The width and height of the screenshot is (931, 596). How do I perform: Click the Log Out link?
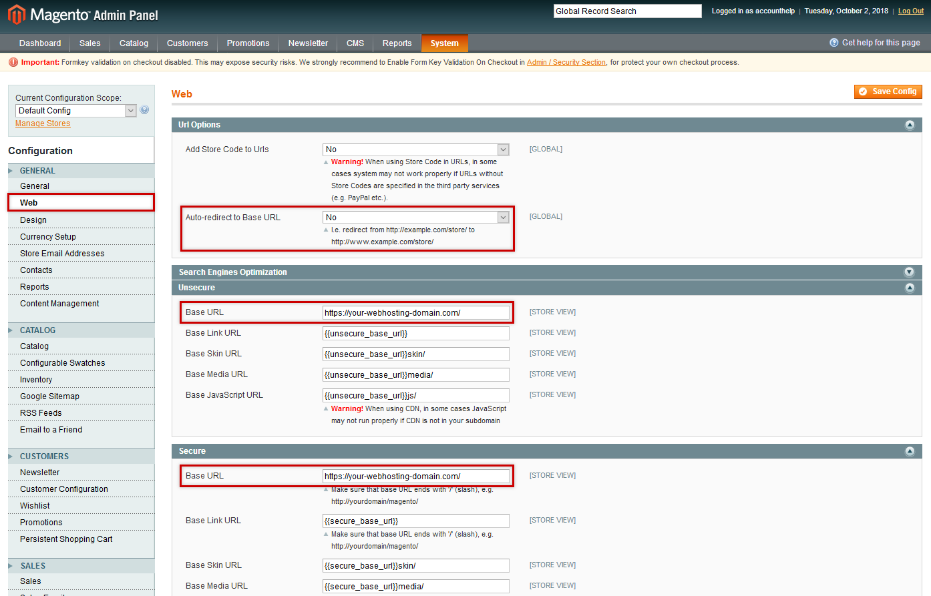[910, 11]
